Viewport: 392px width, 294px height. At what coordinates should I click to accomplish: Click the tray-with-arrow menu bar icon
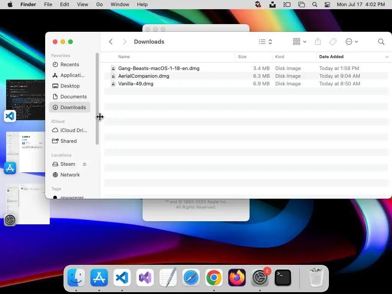pyautogui.click(x=273, y=5)
